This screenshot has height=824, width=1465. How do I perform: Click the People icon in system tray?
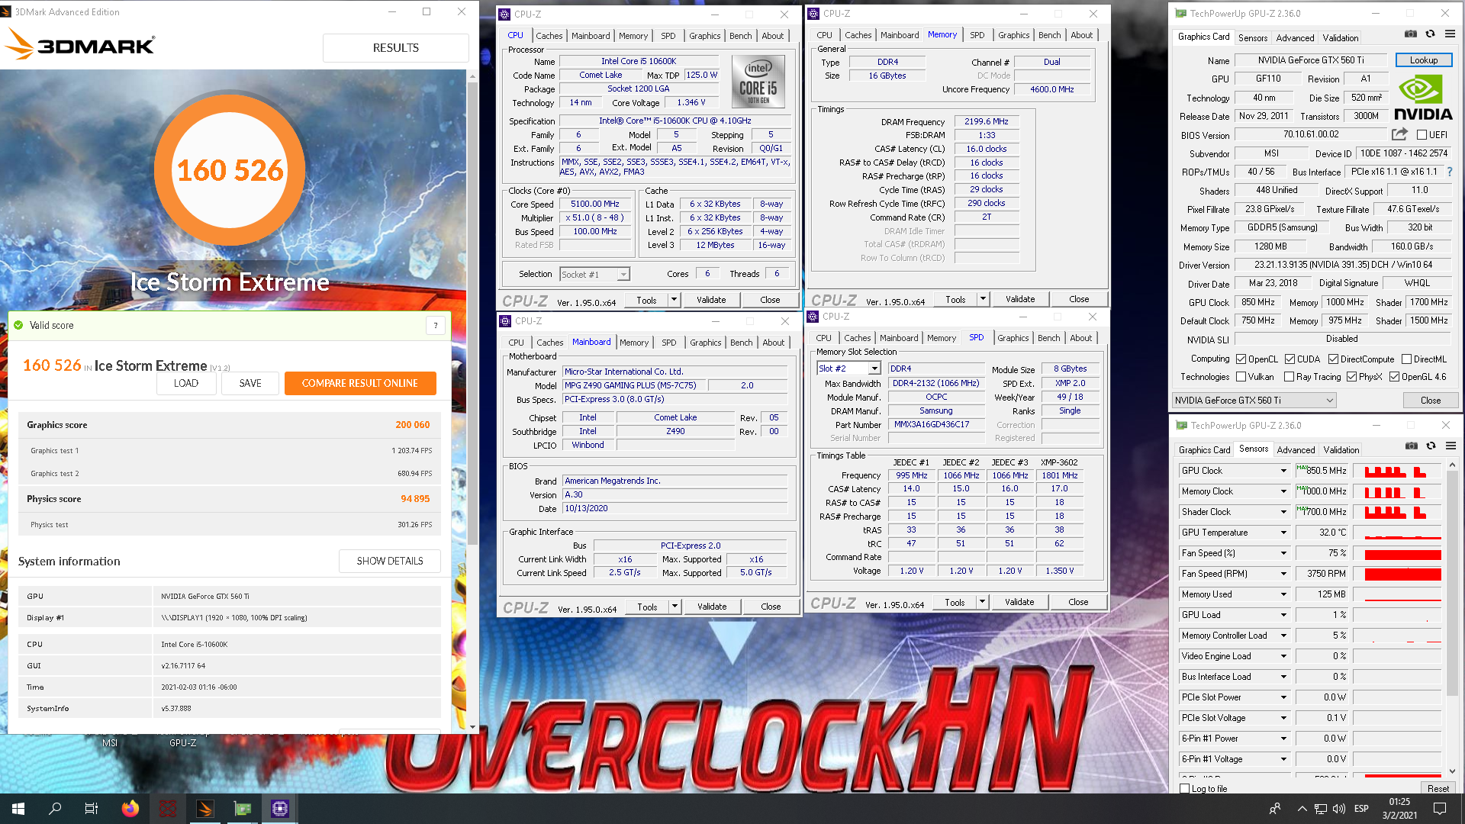[x=1275, y=809]
